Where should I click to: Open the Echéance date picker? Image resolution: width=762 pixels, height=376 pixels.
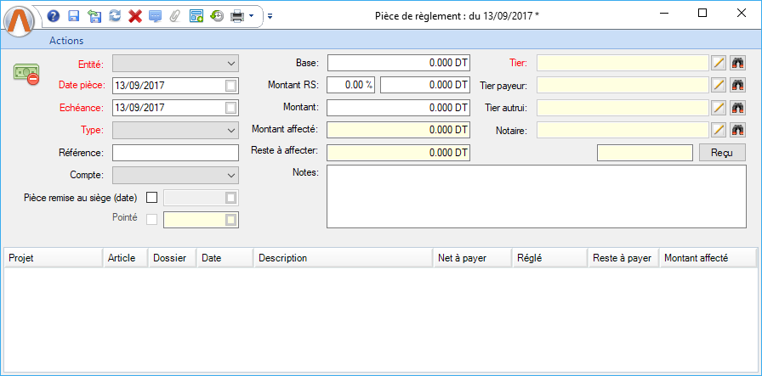(x=231, y=108)
